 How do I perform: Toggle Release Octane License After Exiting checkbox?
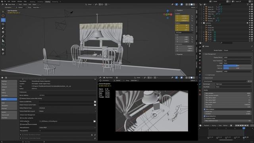click(x=20, y=99)
